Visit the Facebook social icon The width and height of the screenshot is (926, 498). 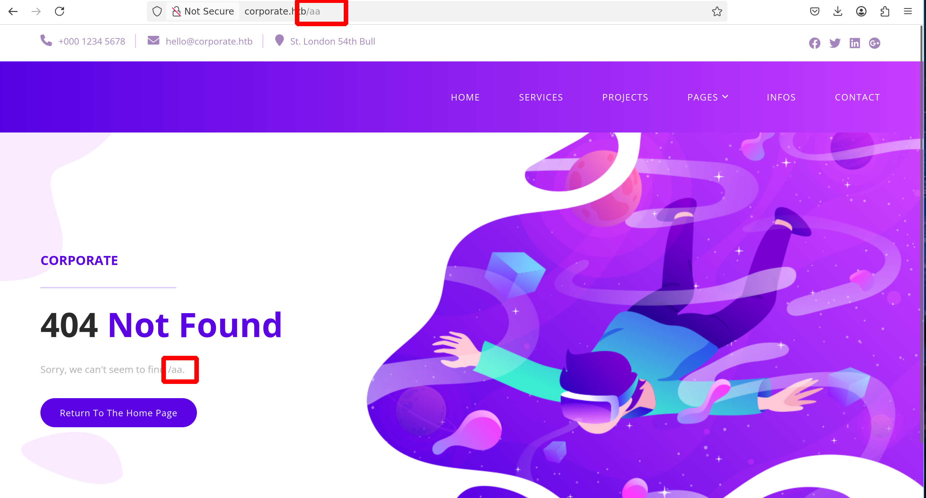pos(814,43)
